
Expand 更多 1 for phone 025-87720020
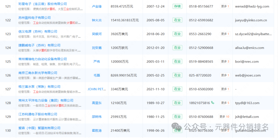pos(225,75)
